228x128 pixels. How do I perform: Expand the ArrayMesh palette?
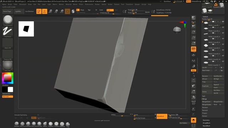(206, 123)
